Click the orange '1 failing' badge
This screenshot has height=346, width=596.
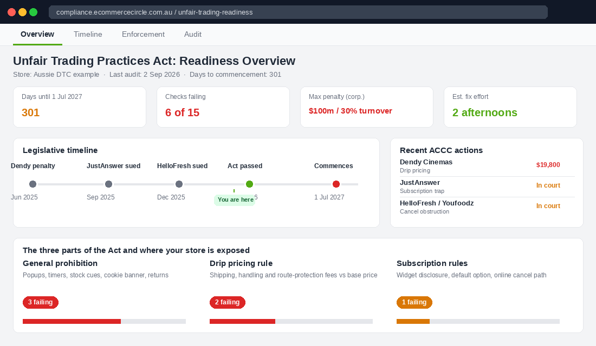point(414,302)
